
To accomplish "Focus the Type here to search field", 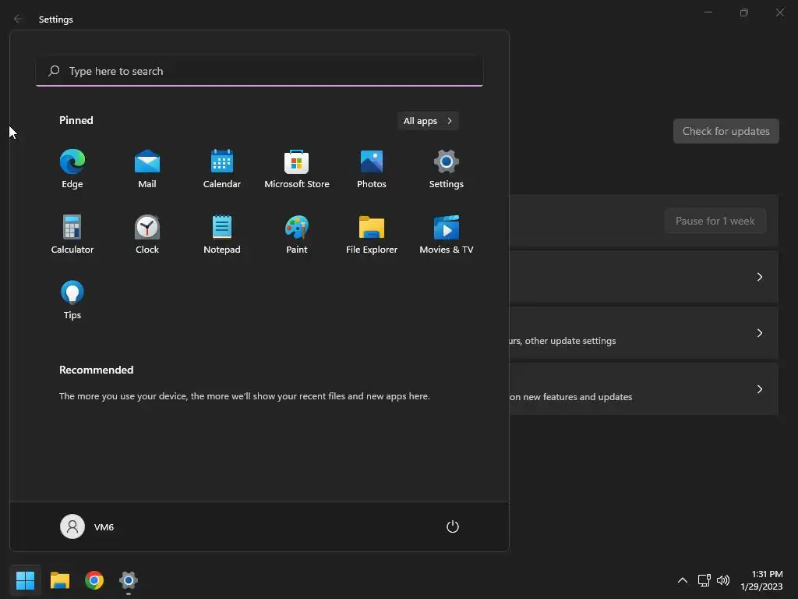I will 260,71.
